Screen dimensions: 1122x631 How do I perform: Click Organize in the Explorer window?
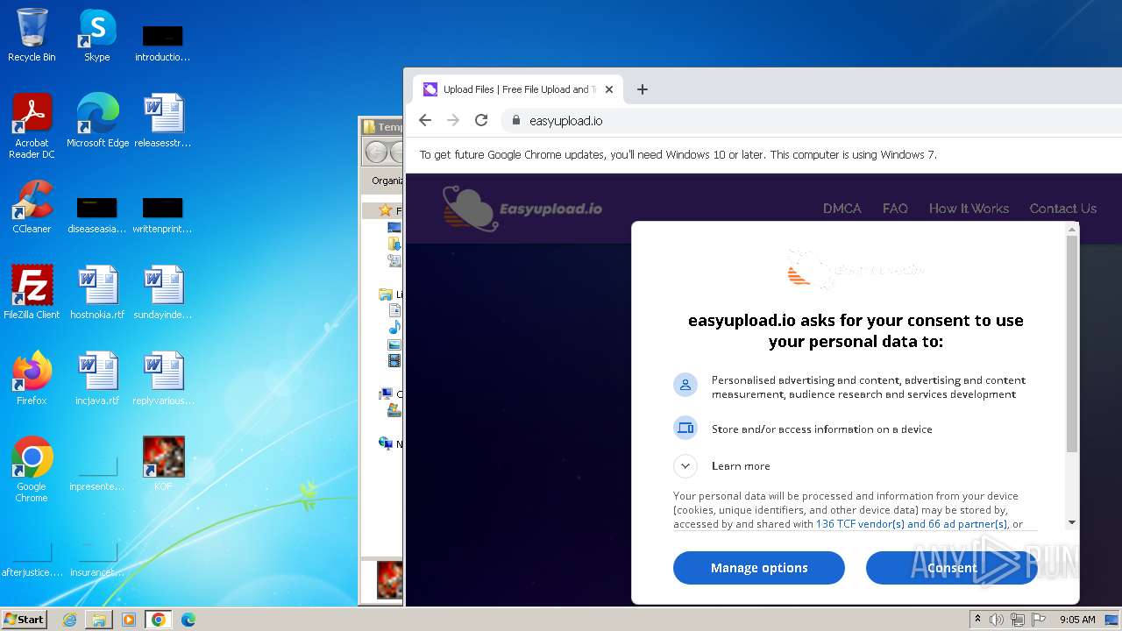[x=387, y=181]
